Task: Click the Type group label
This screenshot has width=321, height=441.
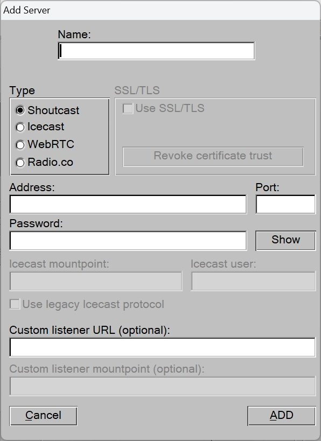Action: coord(22,90)
